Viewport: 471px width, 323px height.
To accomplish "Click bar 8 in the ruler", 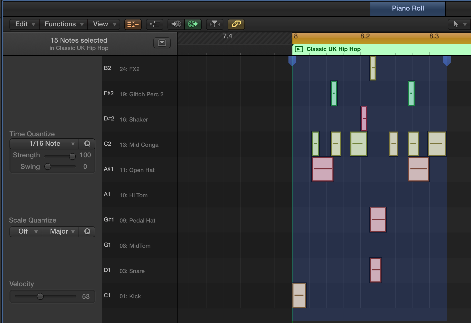I will (x=296, y=36).
